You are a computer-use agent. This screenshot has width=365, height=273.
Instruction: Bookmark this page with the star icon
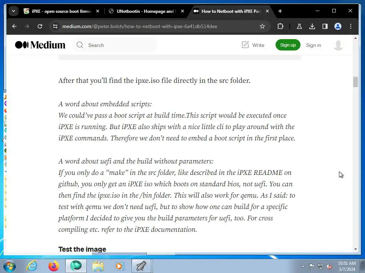tap(262, 26)
